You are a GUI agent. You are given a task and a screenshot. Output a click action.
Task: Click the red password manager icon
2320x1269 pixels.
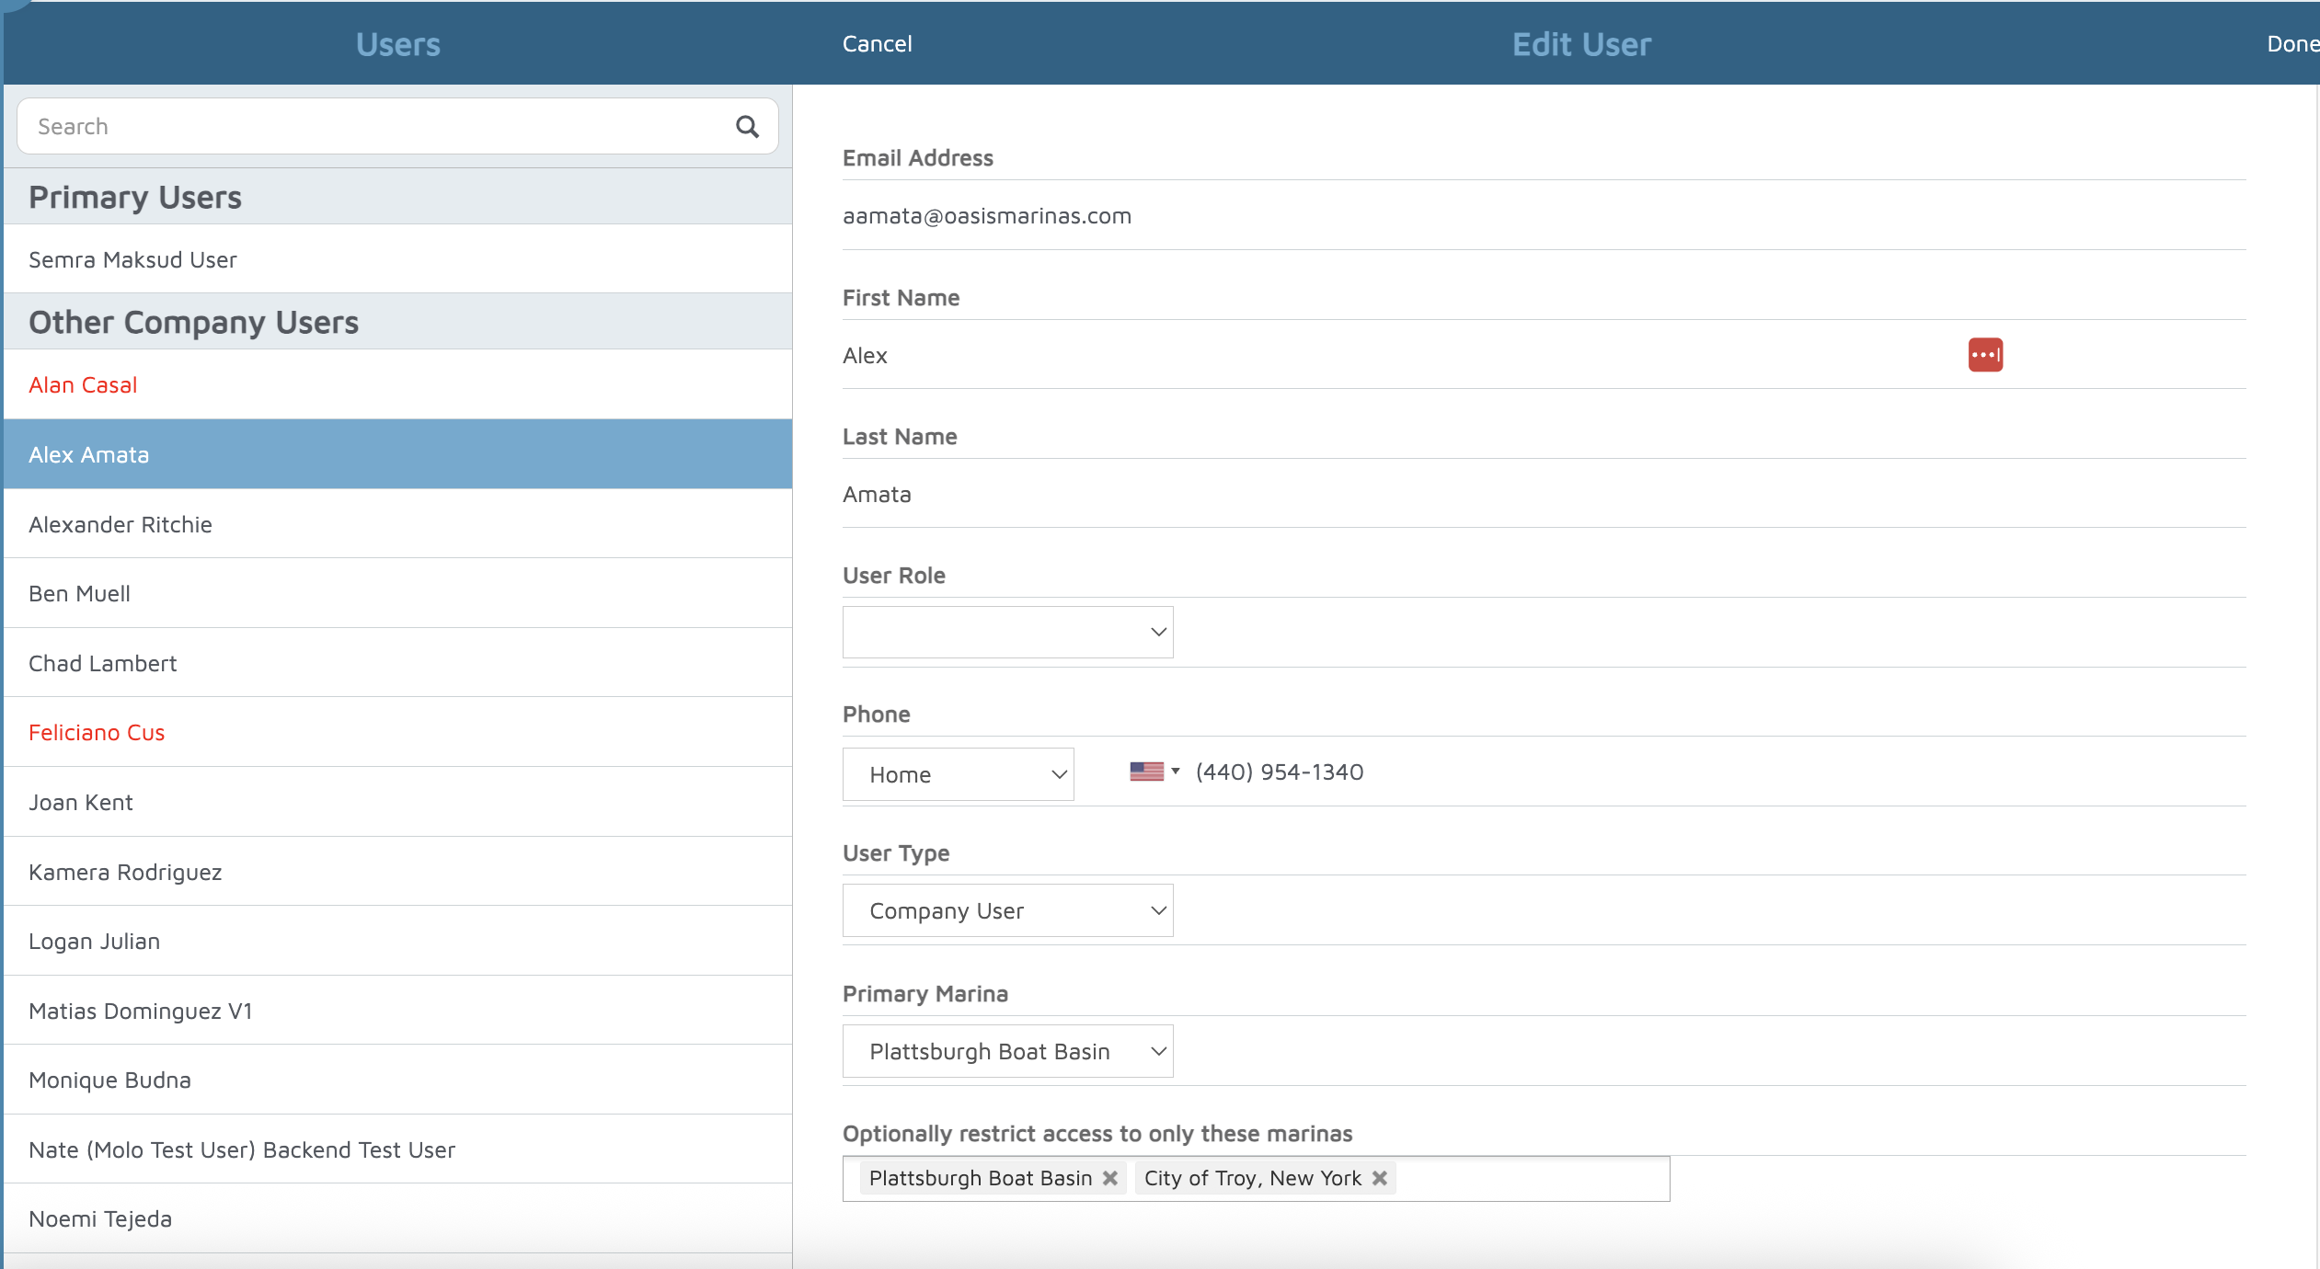[x=1984, y=355]
